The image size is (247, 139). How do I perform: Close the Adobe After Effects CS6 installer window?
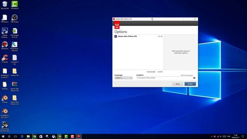pyautogui.click(x=195, y=19)
